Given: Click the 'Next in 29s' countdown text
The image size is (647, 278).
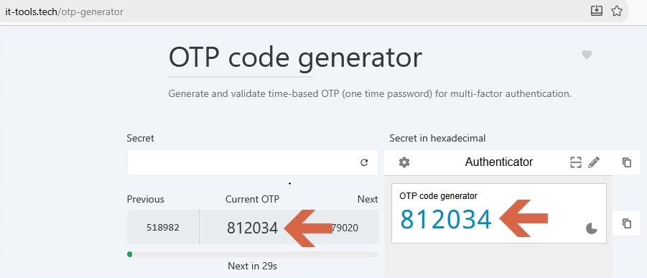Looking at the screenshot, I should (252, 266).
